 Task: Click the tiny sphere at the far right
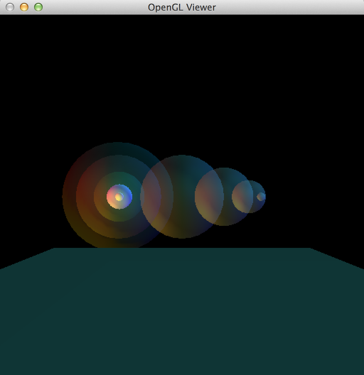click(261, 197)
